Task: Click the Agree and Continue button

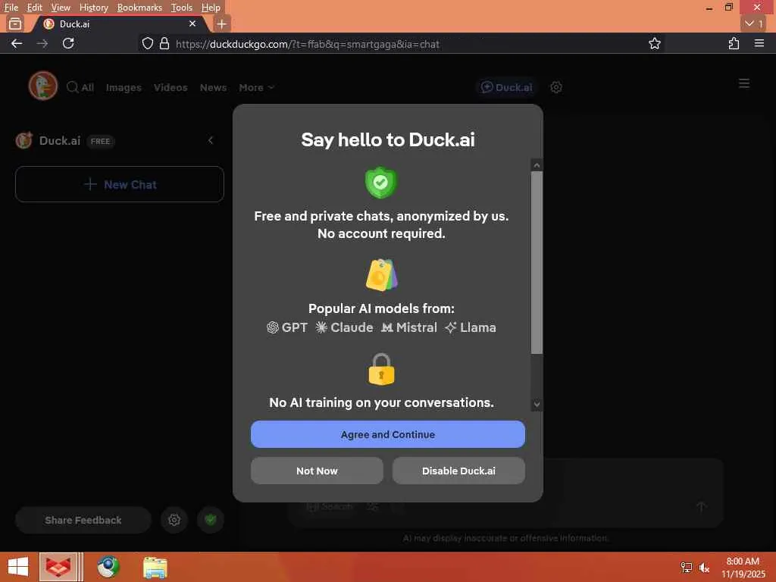Action: 387,434
